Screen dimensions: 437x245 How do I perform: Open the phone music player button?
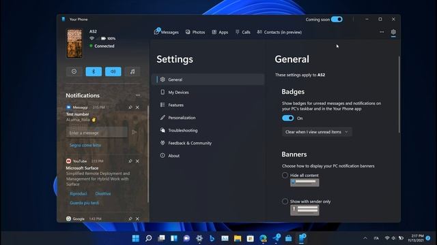pyautogui.click(x=132, y=71)
